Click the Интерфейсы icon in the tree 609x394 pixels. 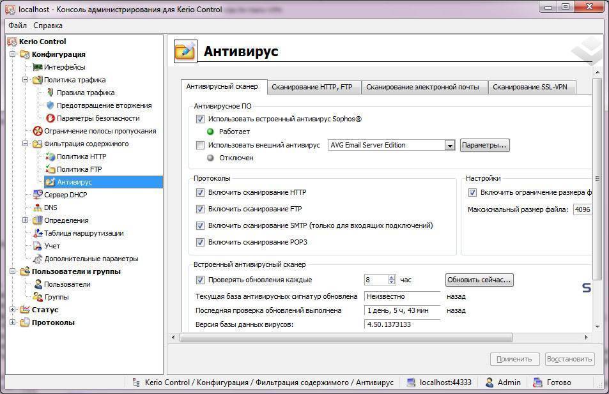pos(38,67)
